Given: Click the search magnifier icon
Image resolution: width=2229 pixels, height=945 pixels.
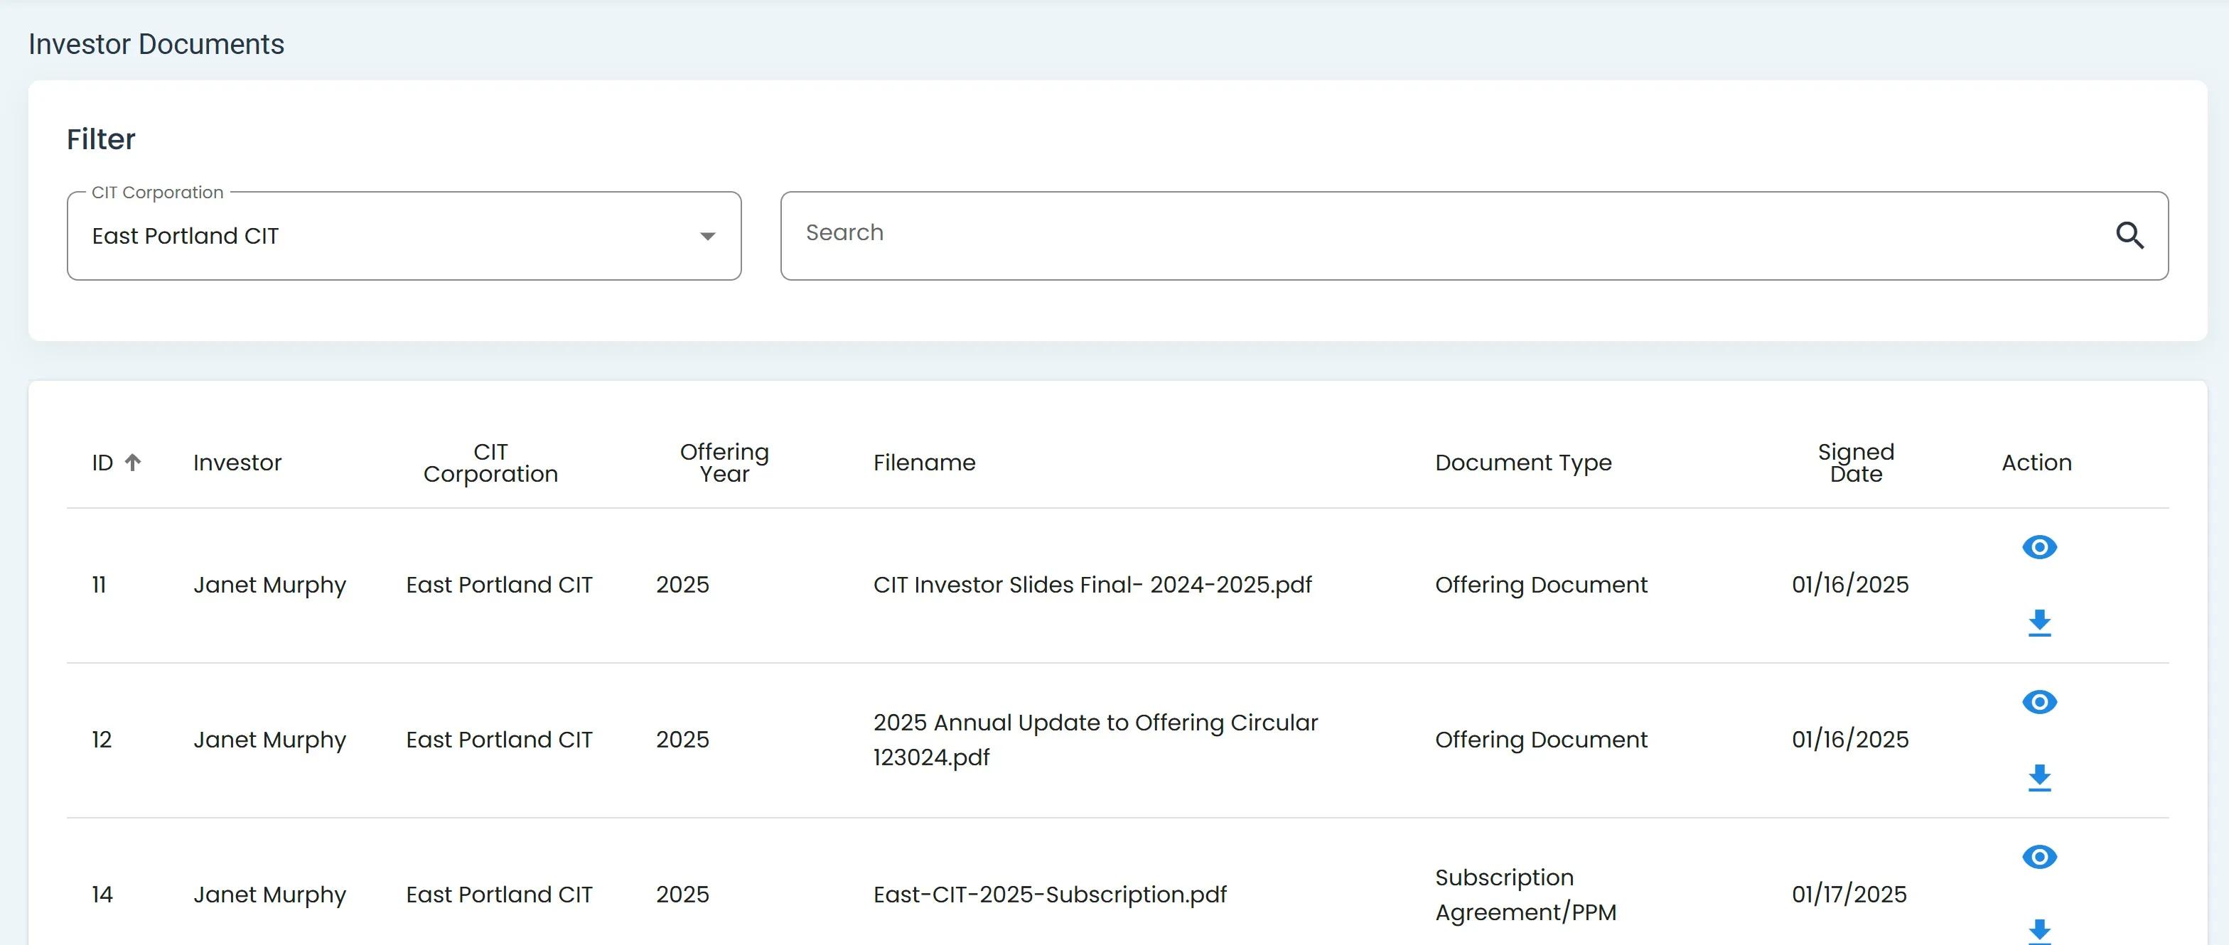Looking at the screenshot, I should (2129, 235).
